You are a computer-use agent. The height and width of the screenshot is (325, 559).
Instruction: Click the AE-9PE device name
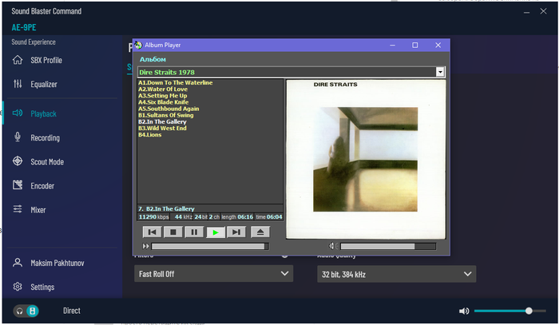[x=24, y=27]
